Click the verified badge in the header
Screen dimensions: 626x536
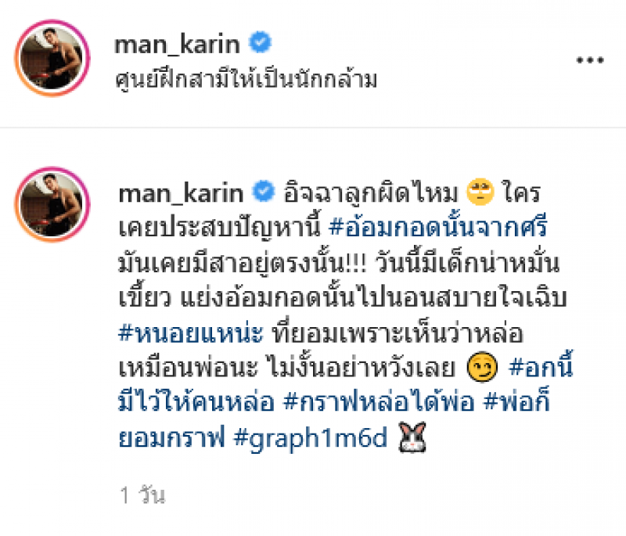pos(261,42)
